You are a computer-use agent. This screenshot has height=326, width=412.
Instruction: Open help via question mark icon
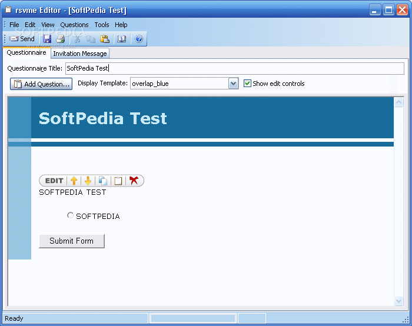tap(139, 39)
